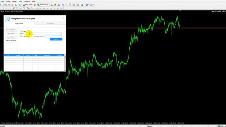Expand the Periodicity dropdown arrow

(89, 5)
